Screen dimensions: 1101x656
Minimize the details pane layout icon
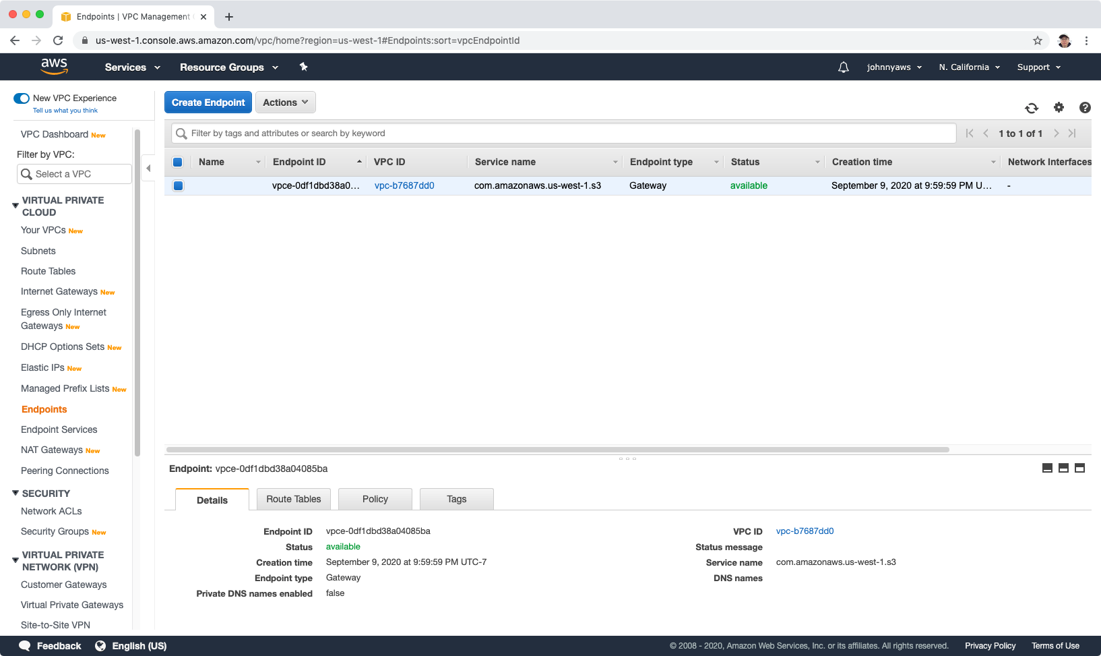tap(1047, 468)
